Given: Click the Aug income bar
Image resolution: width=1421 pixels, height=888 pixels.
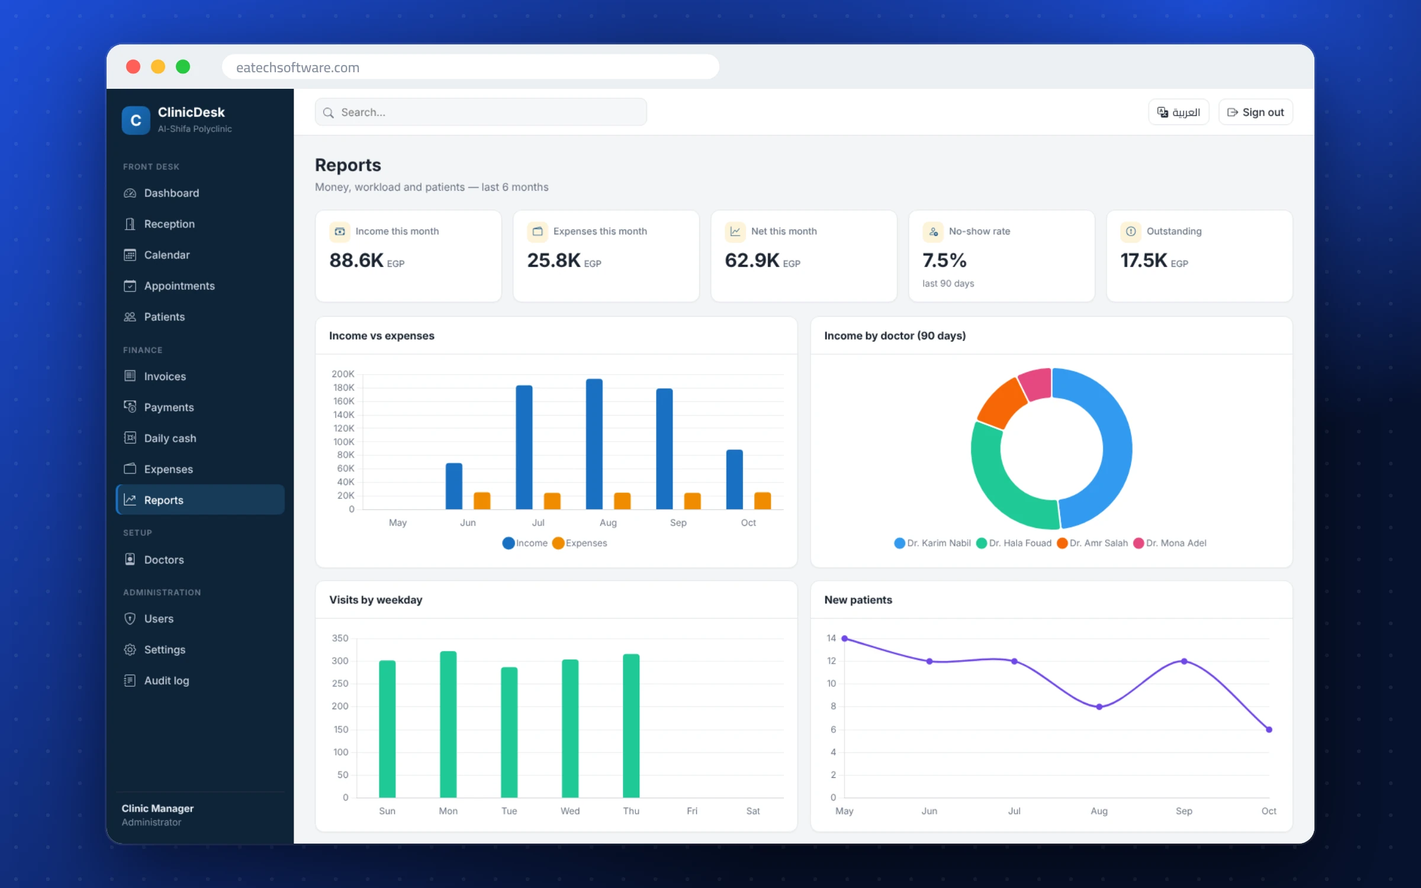Looking at the screenshot, I should tap(594, 444).
